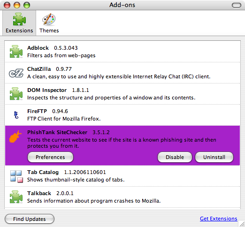Click the green zoom window button
The width and height of the screenshot is (245, 227).
click(27, 5)
